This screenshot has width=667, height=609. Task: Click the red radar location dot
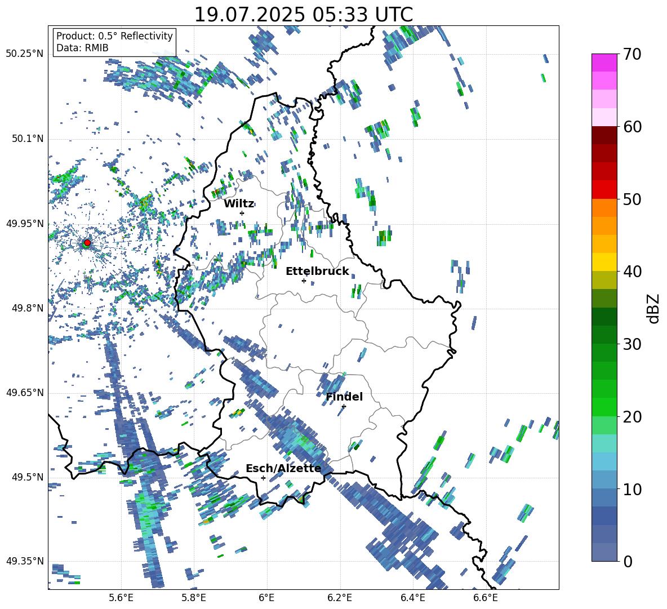point(87,243)
